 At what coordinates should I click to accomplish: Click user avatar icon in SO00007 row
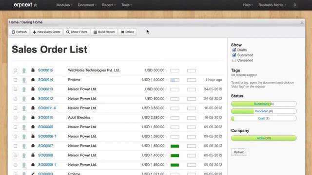click(x=24, y=146)
